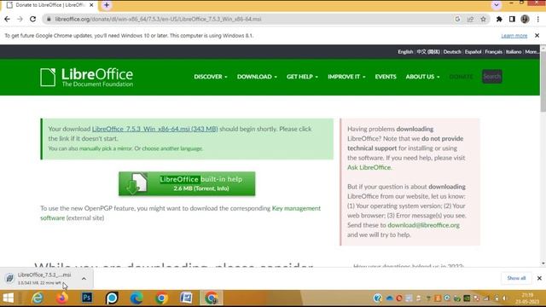Click the Google icon in the address bar

coord(457,19)
